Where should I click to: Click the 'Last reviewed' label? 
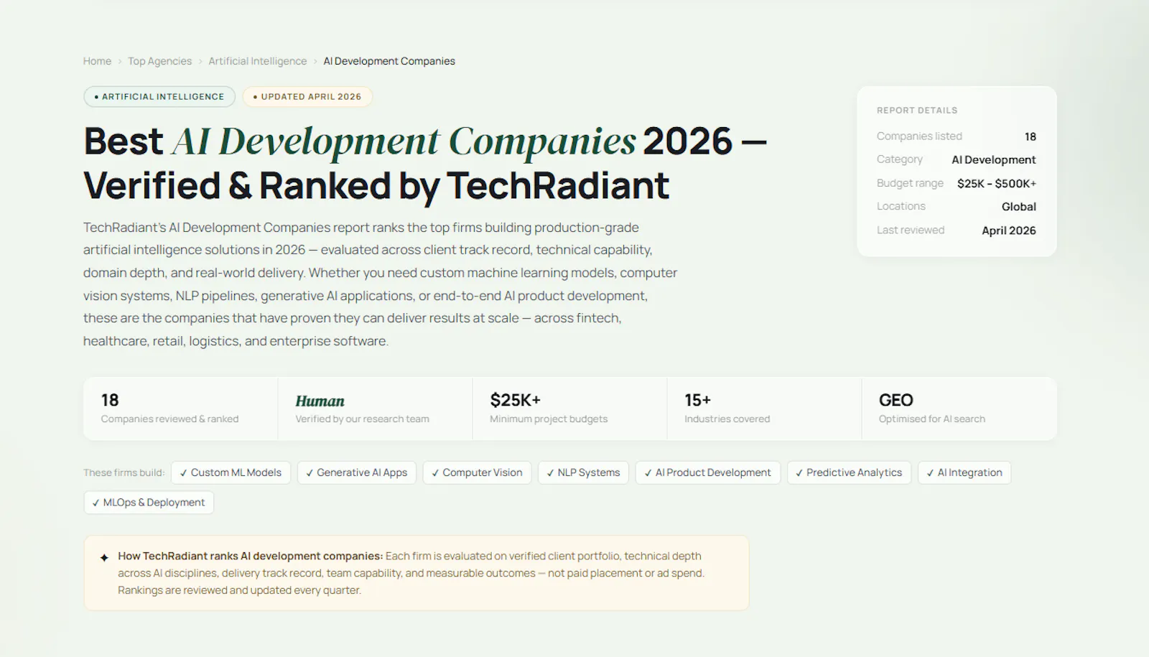click(x=911, y=230)
